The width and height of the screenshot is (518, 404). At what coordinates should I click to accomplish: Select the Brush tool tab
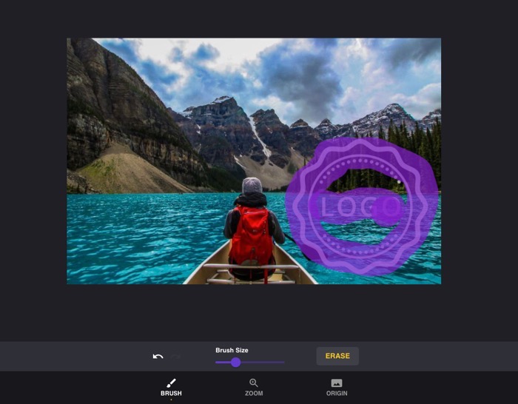[171, 388]
